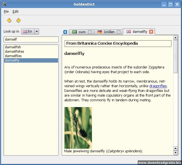Open the File menu
The image size is (182, 165).
(6, 12)
